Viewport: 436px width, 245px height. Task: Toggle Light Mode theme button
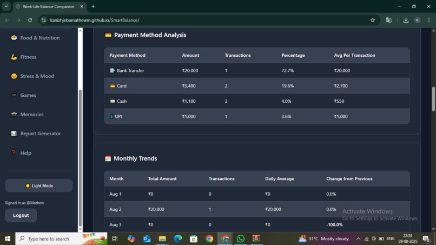point(39,186)
